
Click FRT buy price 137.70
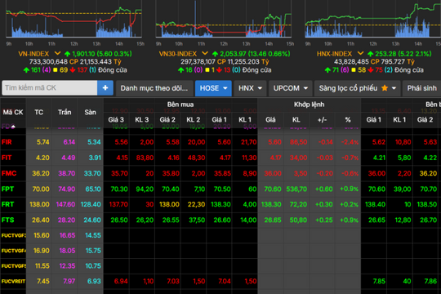118,204
